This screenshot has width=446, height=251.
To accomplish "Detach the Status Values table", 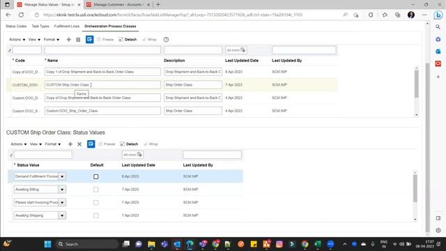I will [129, 144].
